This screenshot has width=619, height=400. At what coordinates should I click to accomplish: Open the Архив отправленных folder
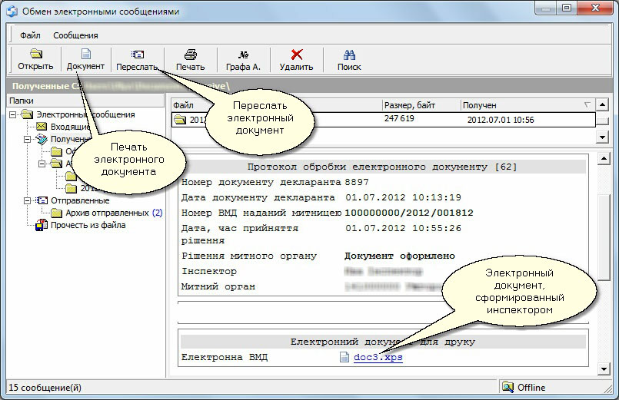[107, 213]
